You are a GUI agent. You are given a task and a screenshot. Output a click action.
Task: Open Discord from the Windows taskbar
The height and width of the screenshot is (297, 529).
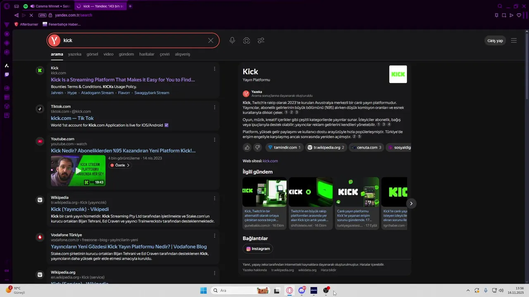pos(302,290)
